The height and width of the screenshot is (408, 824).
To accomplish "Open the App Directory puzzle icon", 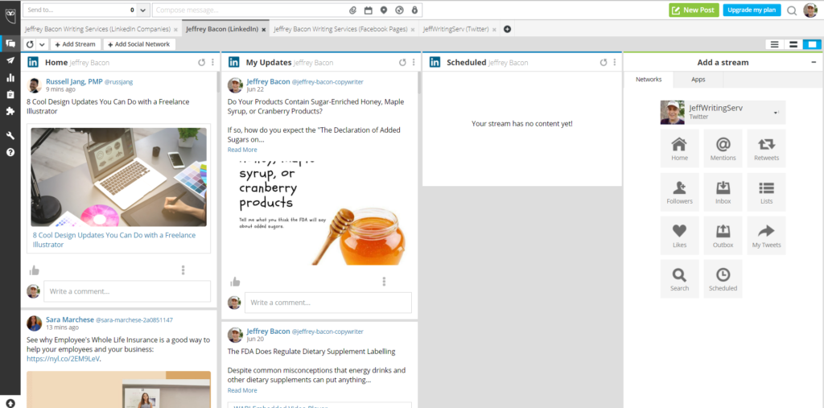I will coord(10,111).
